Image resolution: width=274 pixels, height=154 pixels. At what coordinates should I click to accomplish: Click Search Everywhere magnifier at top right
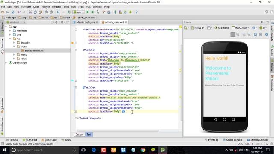click(267, 12)
